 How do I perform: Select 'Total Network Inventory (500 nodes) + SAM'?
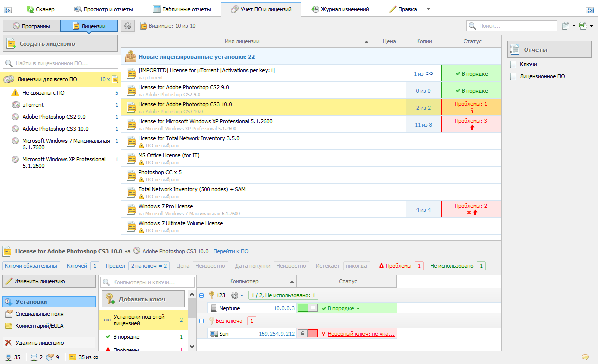point(311,192)
